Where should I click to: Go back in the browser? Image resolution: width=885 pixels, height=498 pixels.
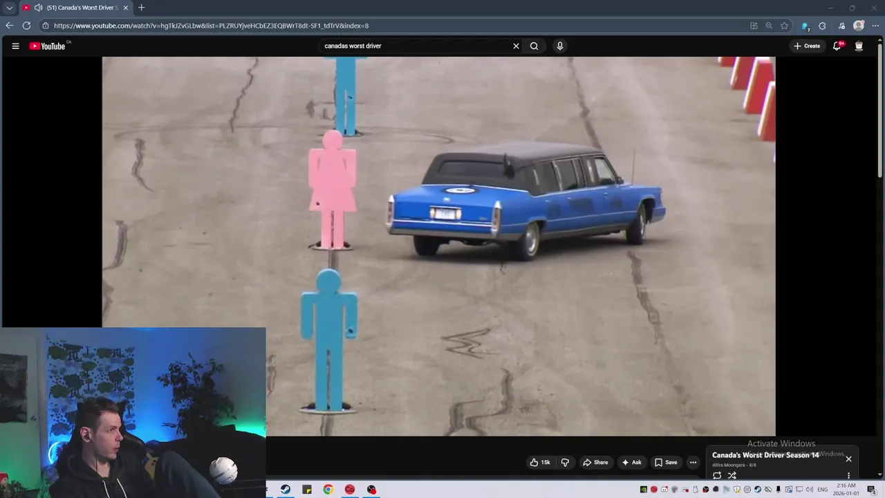(x=9, y=26)
